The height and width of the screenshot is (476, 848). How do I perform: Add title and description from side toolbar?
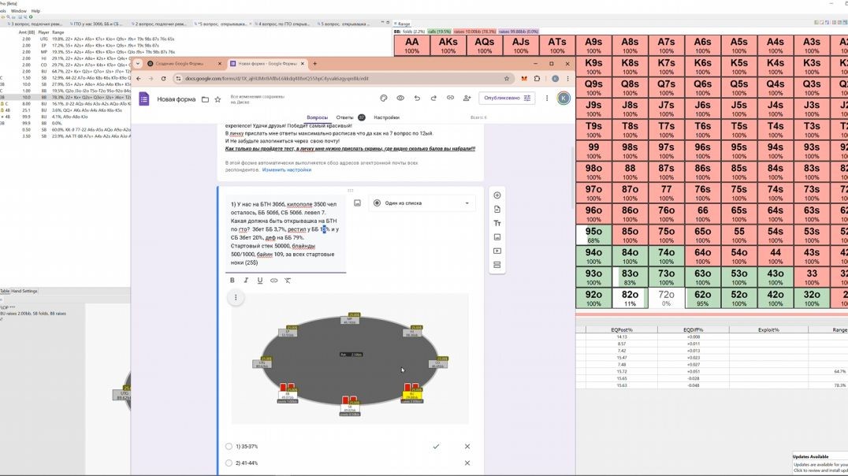point(497,223)
